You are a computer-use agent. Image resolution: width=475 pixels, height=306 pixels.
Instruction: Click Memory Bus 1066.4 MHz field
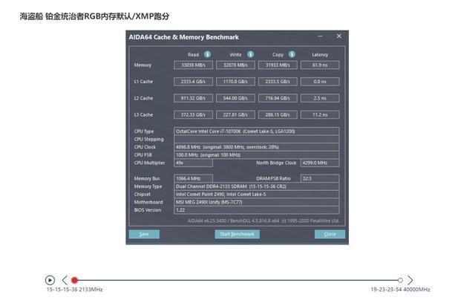pos(193,178)
